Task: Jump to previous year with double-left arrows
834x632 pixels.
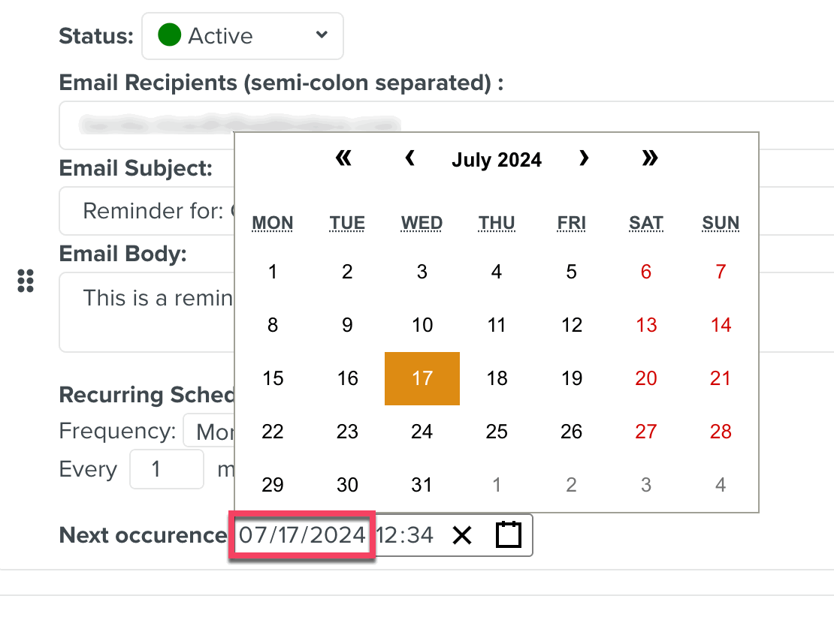Action: coord(343,158)
